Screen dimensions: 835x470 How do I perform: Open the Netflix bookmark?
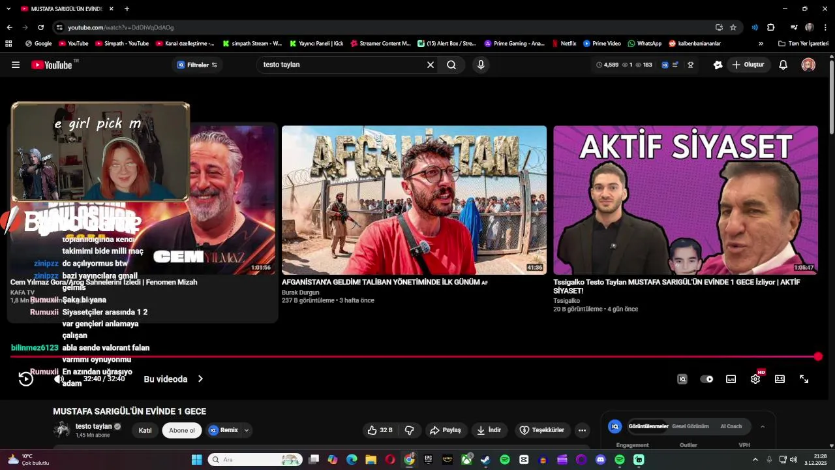coord(564,44)
